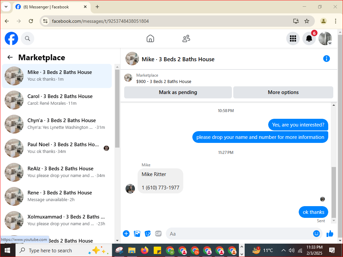
Task: Click the chat list scroll down arrow
Action: [117, 240]
